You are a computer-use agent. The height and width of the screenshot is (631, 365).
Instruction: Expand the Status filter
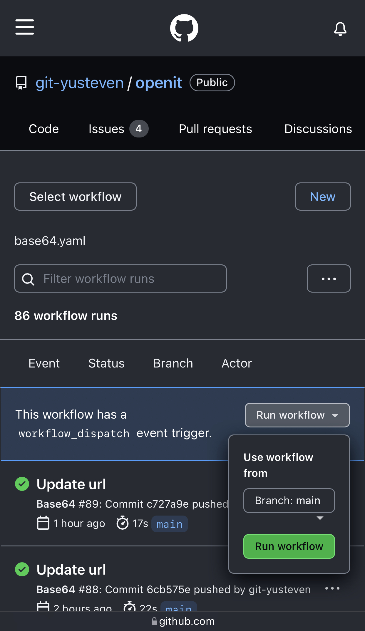pyautogui.click(x=106, y=363)
